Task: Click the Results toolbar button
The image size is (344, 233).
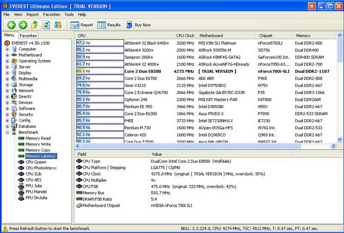Action: 109,25
